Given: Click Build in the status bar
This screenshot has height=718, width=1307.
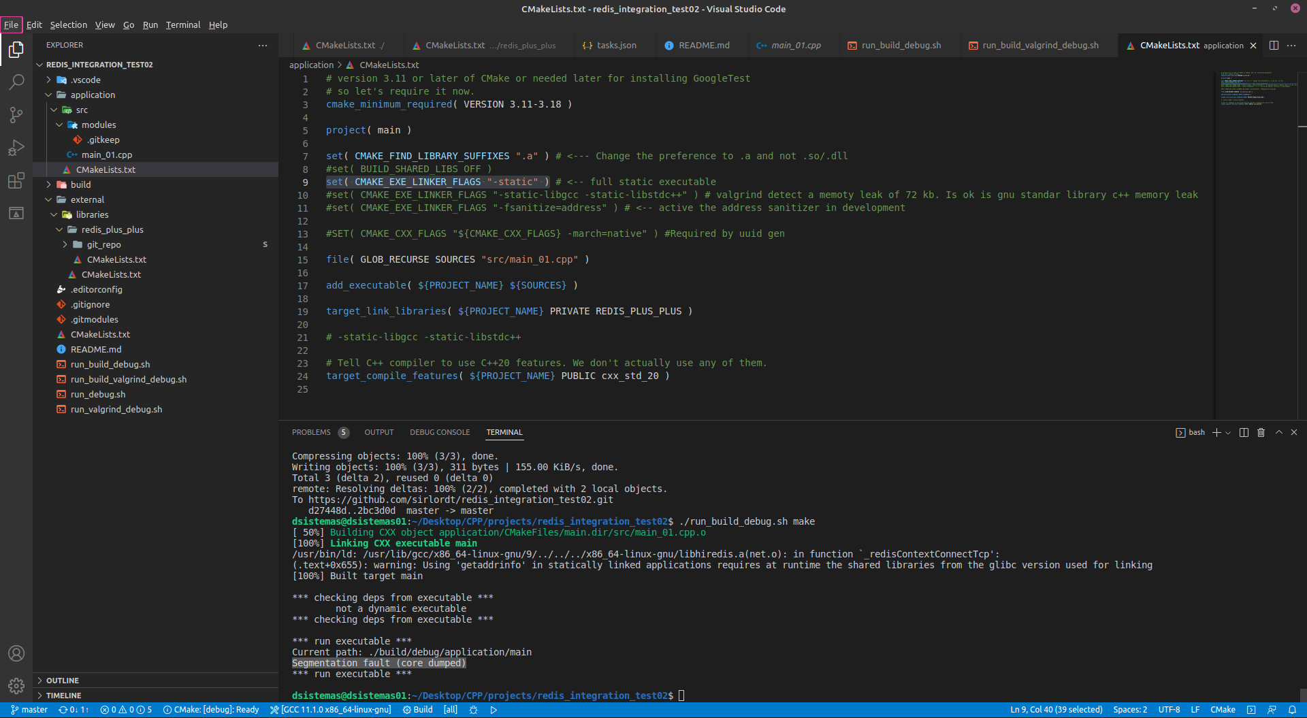Looking at the screenshot, I should point(417,709).
